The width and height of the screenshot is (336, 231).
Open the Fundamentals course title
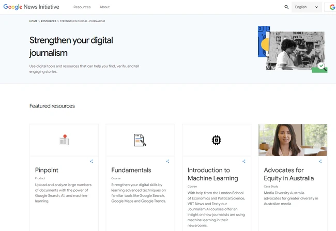point(131,170)
